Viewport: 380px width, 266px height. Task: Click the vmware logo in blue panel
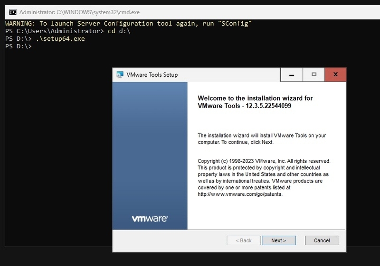pos(150,219)
